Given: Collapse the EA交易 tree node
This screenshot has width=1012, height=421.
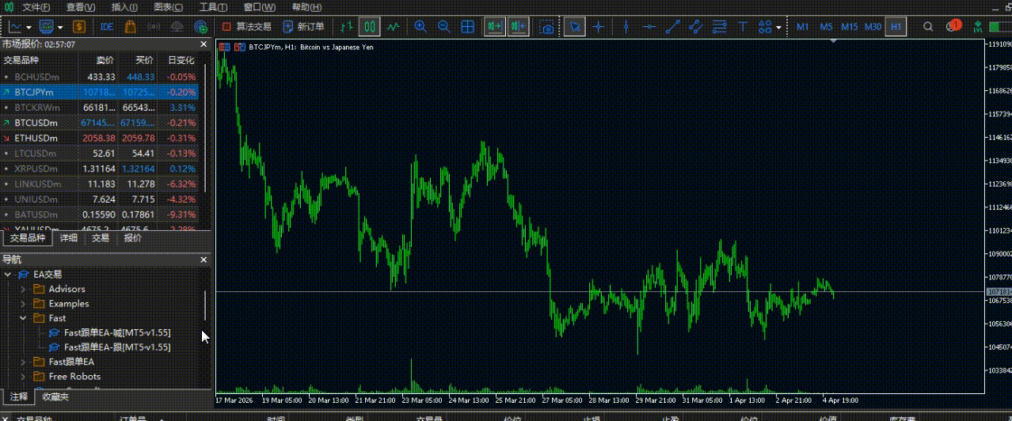Looking at the screenshot, I should (8, 275).
